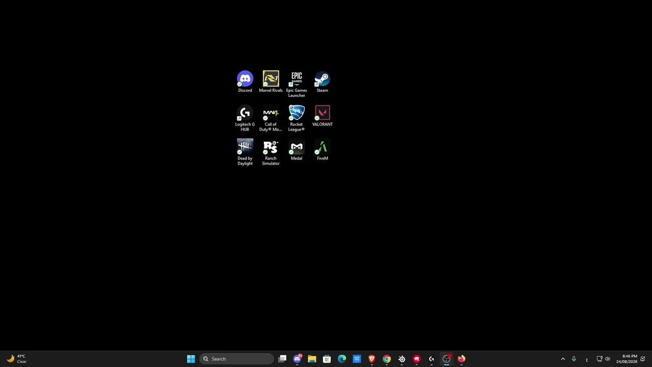Select the Medal desktop icon
Viewport: 652px width, 367px height.
point(296,150)
